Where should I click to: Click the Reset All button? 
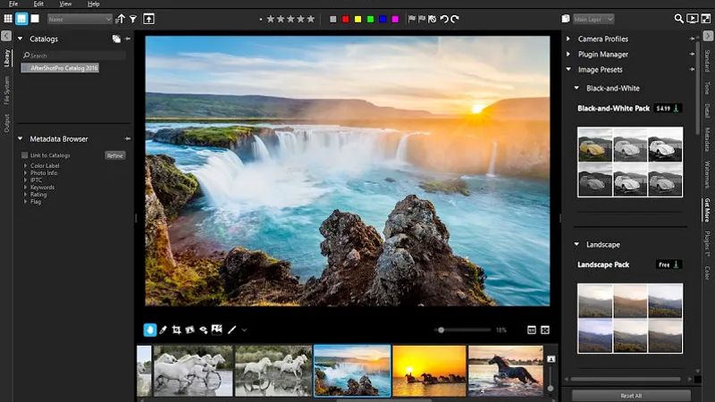point(631,396)
